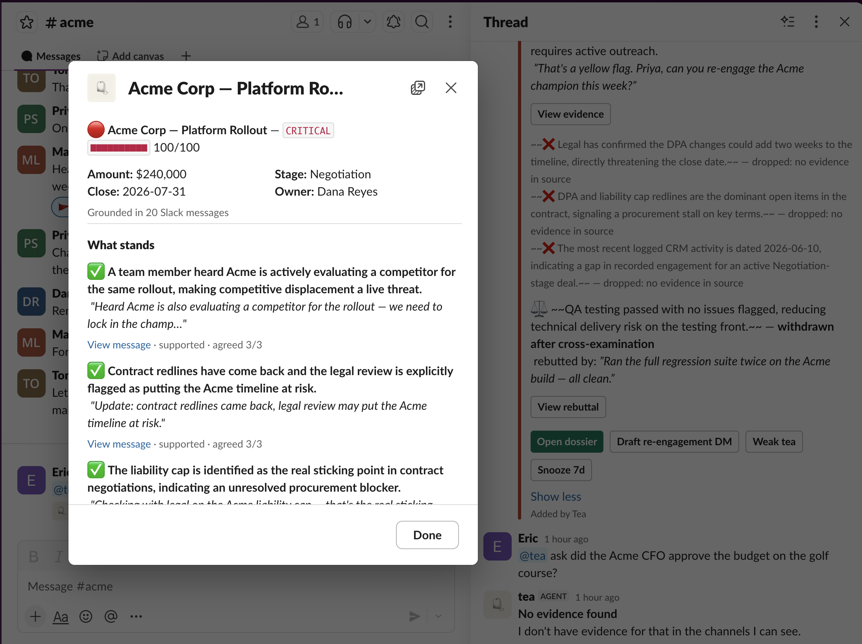
Task: Click Eric's name in thread
Action: point(528,539)
